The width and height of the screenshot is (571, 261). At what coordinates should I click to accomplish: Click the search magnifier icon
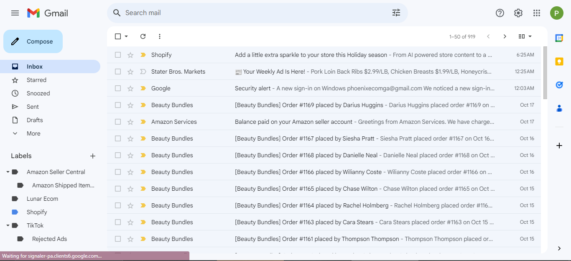[117, 13]
